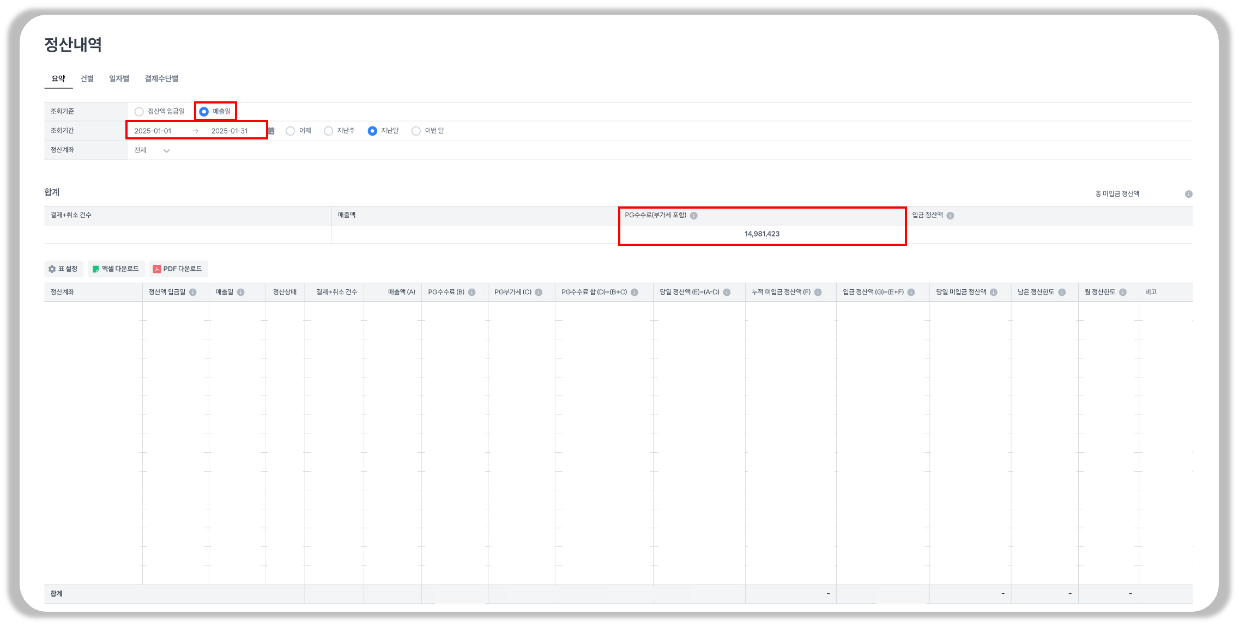
Task: Click info icon in PG부가세 (C) column header
Action: coord(539,293)
